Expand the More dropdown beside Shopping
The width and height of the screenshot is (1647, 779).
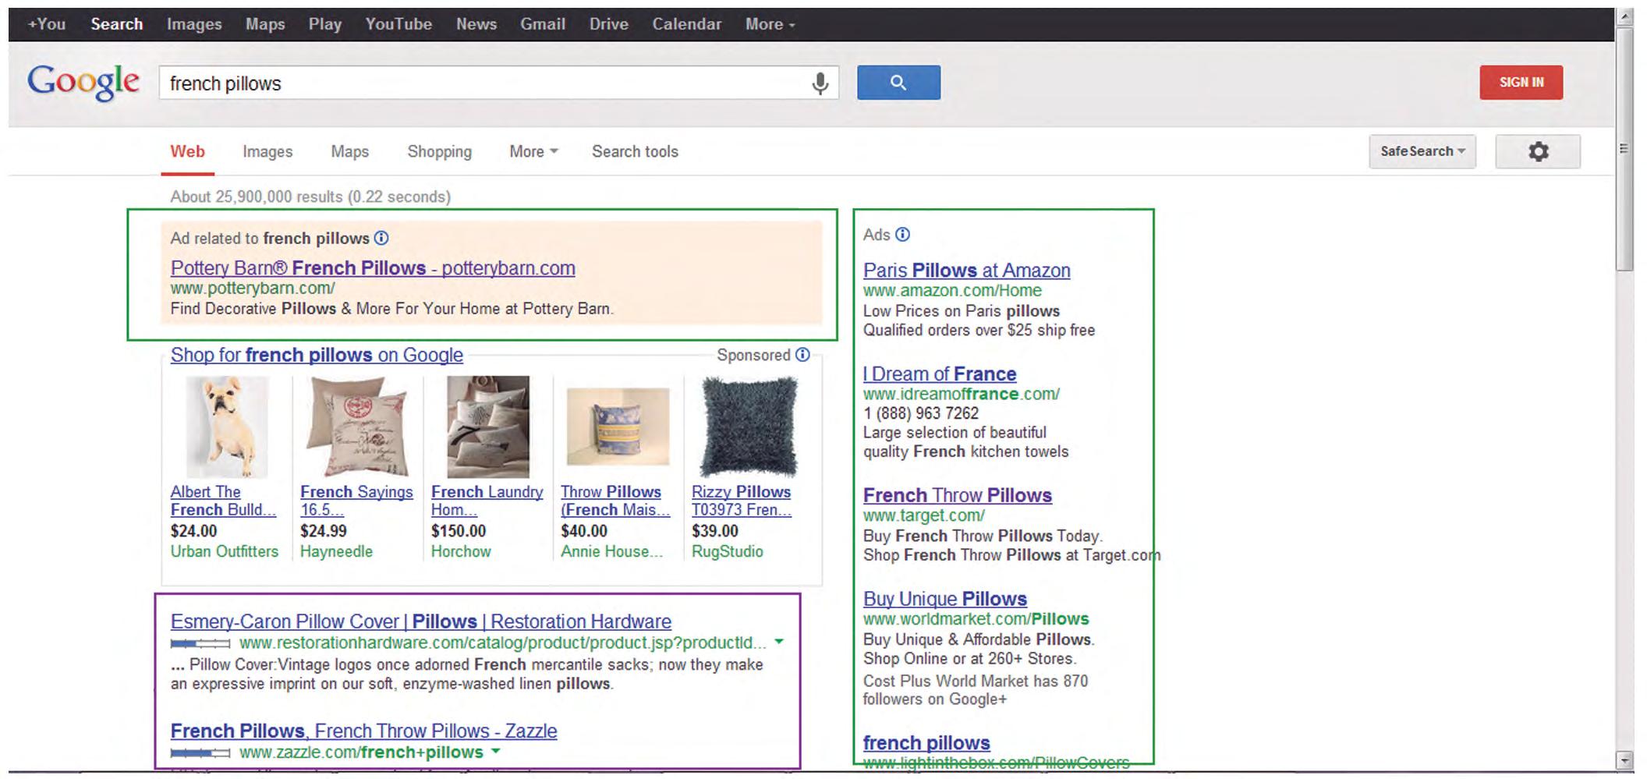[533, 151]
